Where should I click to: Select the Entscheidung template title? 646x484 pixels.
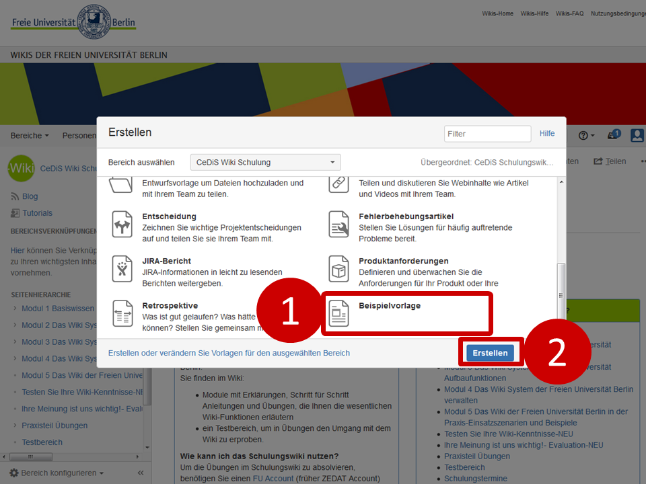pyautogui.click(x=169, y=216)
